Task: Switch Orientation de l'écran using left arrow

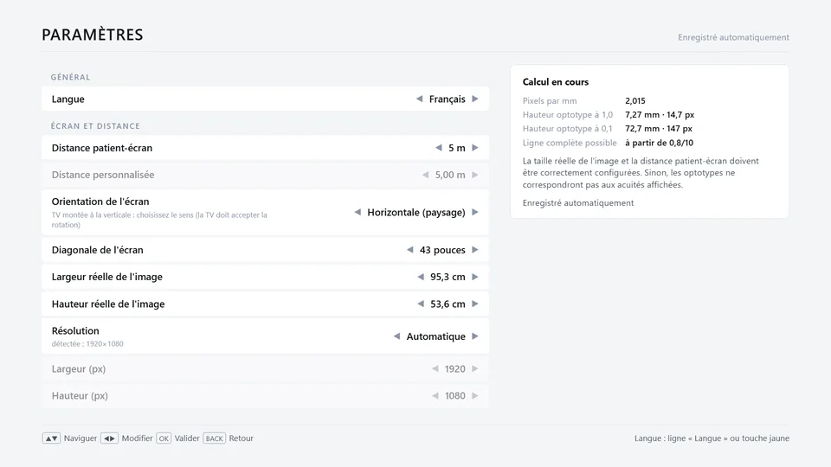Action: (x=358, y=213)
